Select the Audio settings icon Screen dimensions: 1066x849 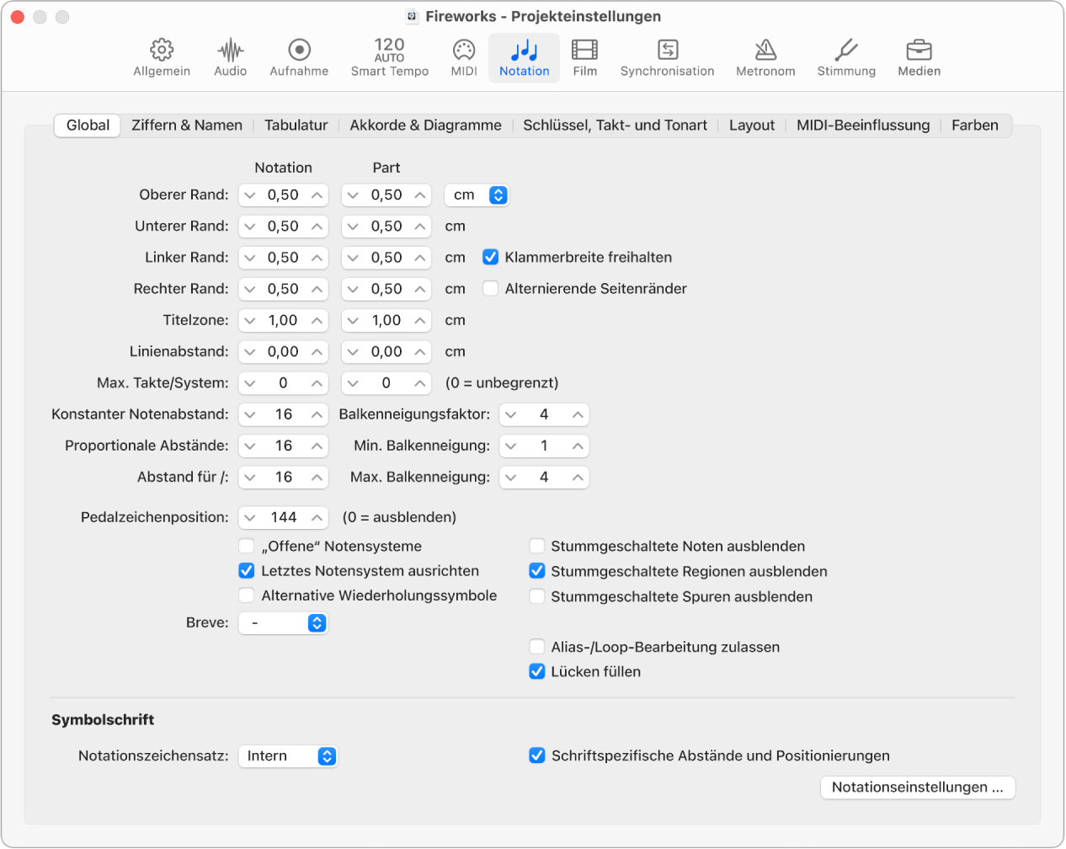tap(230, 56)
